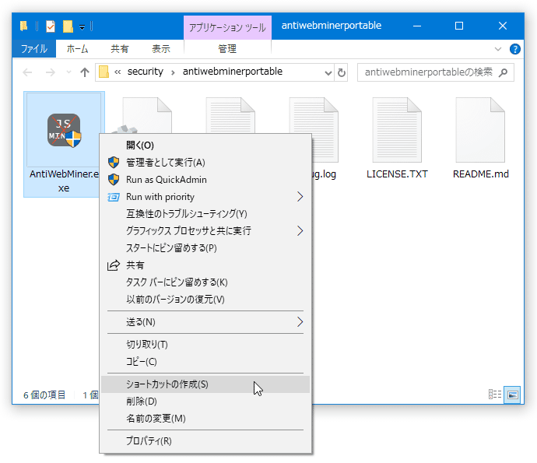537x463 pixels.
Task: Choose 名前の変更(M)
Action: (x=205, y=419)
